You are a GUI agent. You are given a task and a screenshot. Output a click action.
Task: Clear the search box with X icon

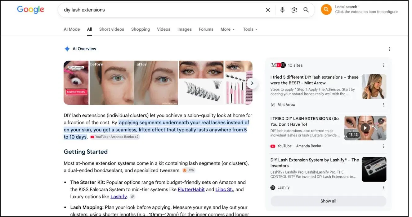click(268, 10)
